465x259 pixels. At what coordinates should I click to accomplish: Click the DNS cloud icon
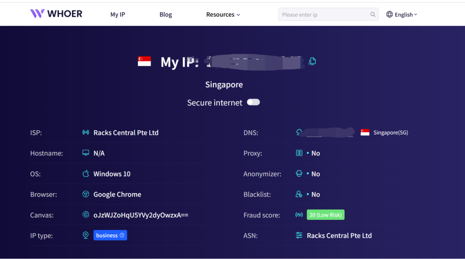pyautogui.click(x=299, y=132)
